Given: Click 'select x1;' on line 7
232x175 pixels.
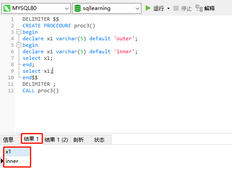Looking at the screenshot, I should (38, 58).
